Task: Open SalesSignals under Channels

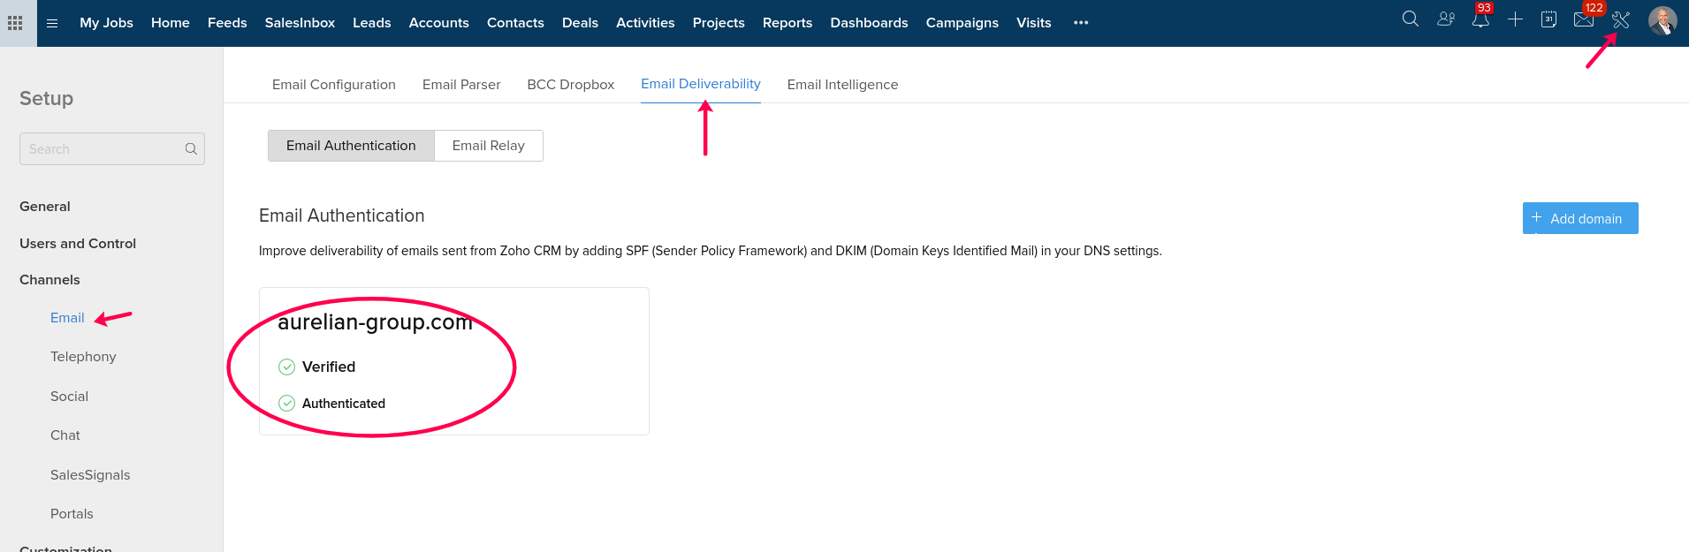Action: click(90, 475)
